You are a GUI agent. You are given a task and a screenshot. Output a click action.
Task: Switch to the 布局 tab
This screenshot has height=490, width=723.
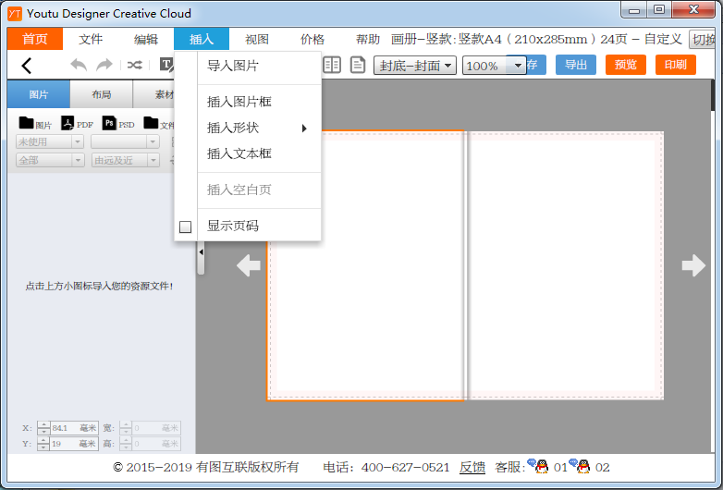coord(102,95)
